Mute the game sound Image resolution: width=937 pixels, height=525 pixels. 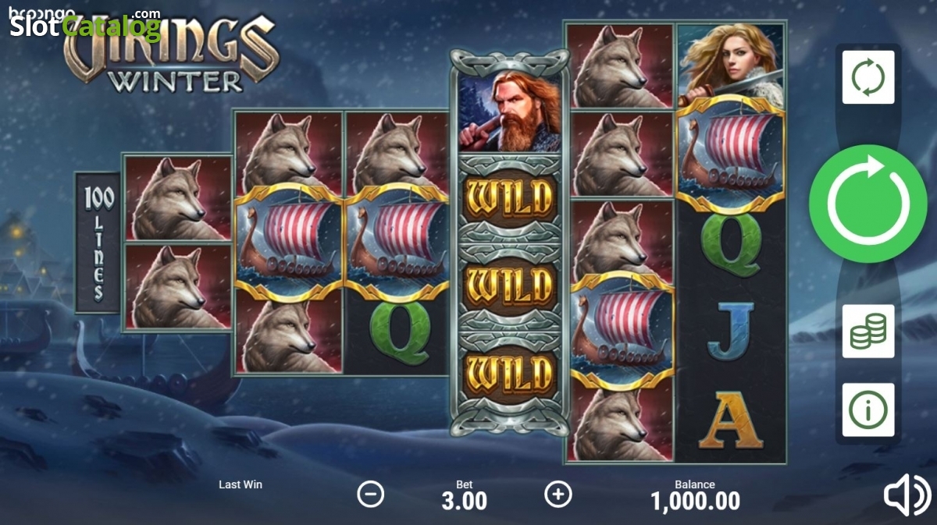point(907,495)
